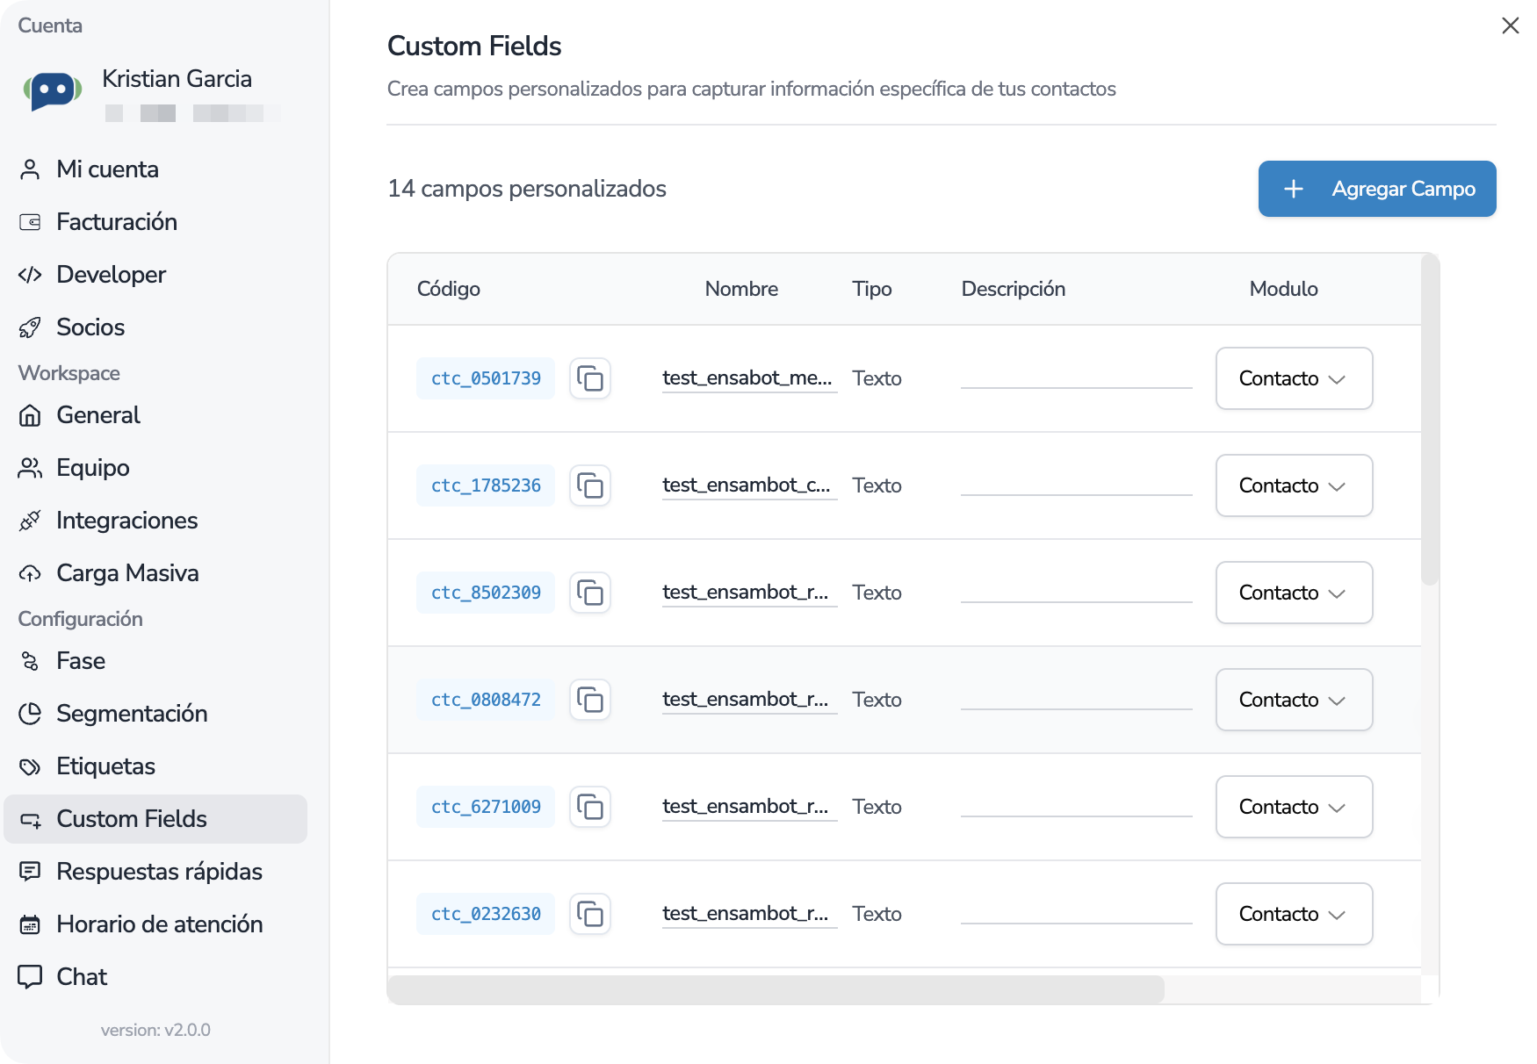Edit the name field test_ensambot_c...
This screenshot has width=1537, height=1064.
point(749,485)
